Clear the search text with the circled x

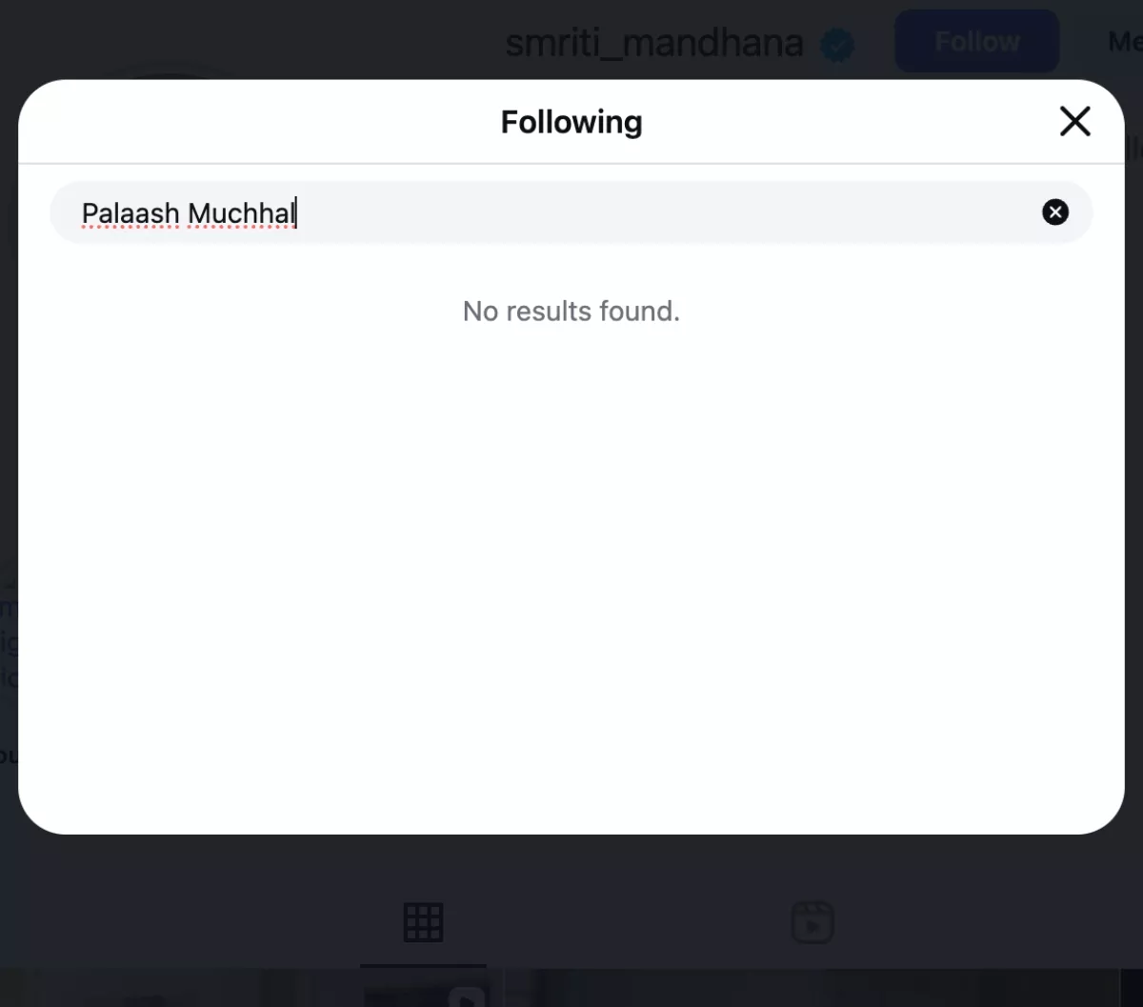(x=1054, y=212)
